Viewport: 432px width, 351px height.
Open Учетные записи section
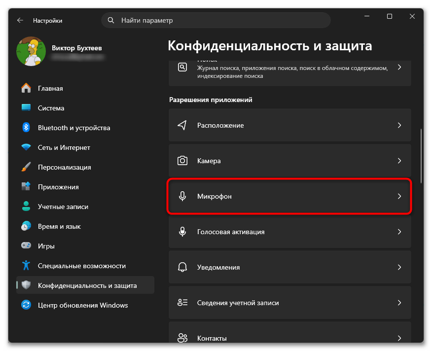coord(85,207)
